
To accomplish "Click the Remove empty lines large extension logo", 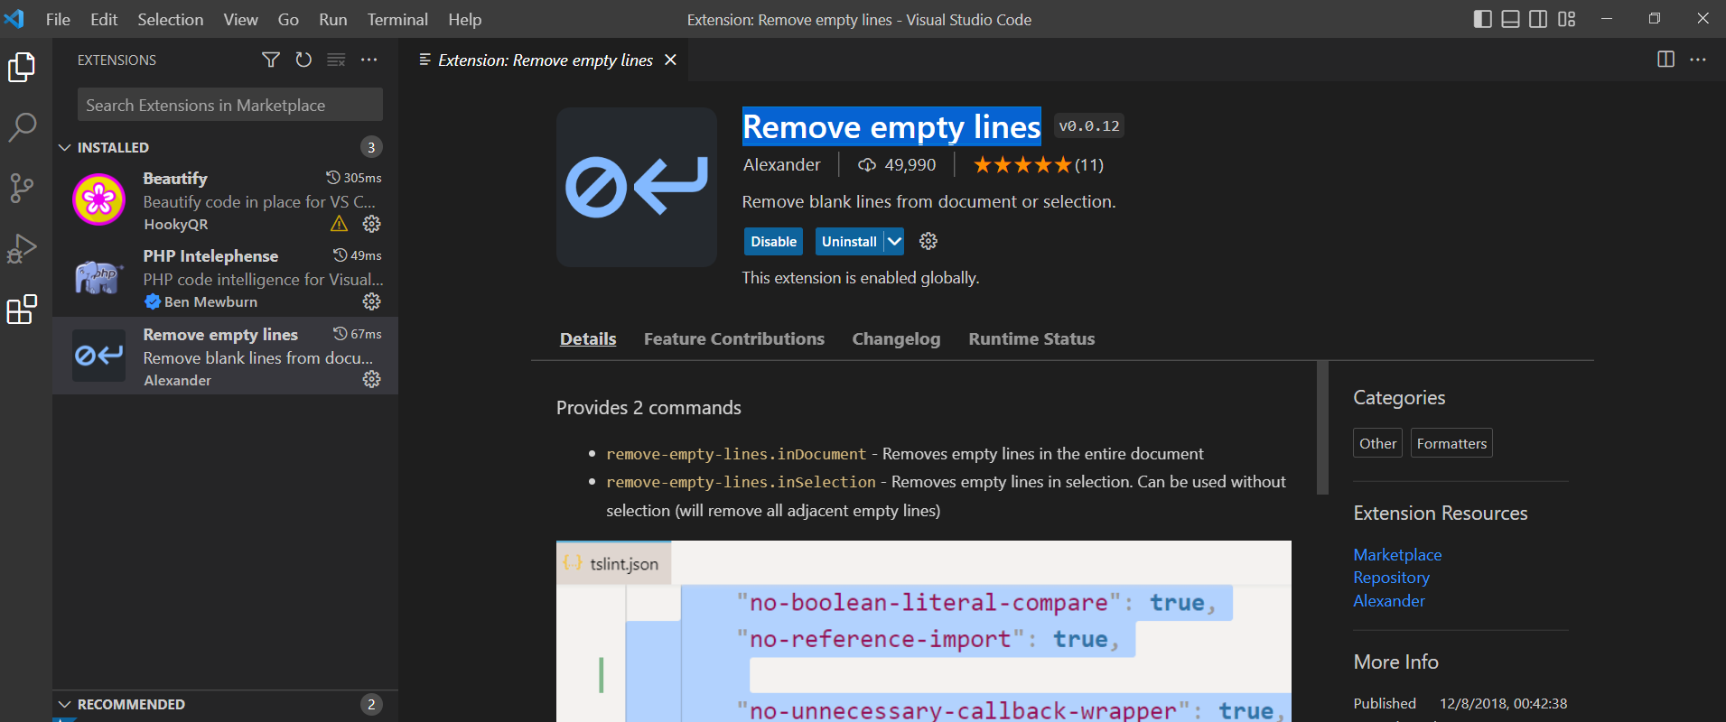I will click(x=637, y=187).
